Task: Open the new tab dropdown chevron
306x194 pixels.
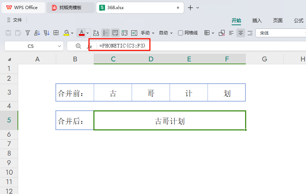Action: pyautogui.click(x=198, y=8)
